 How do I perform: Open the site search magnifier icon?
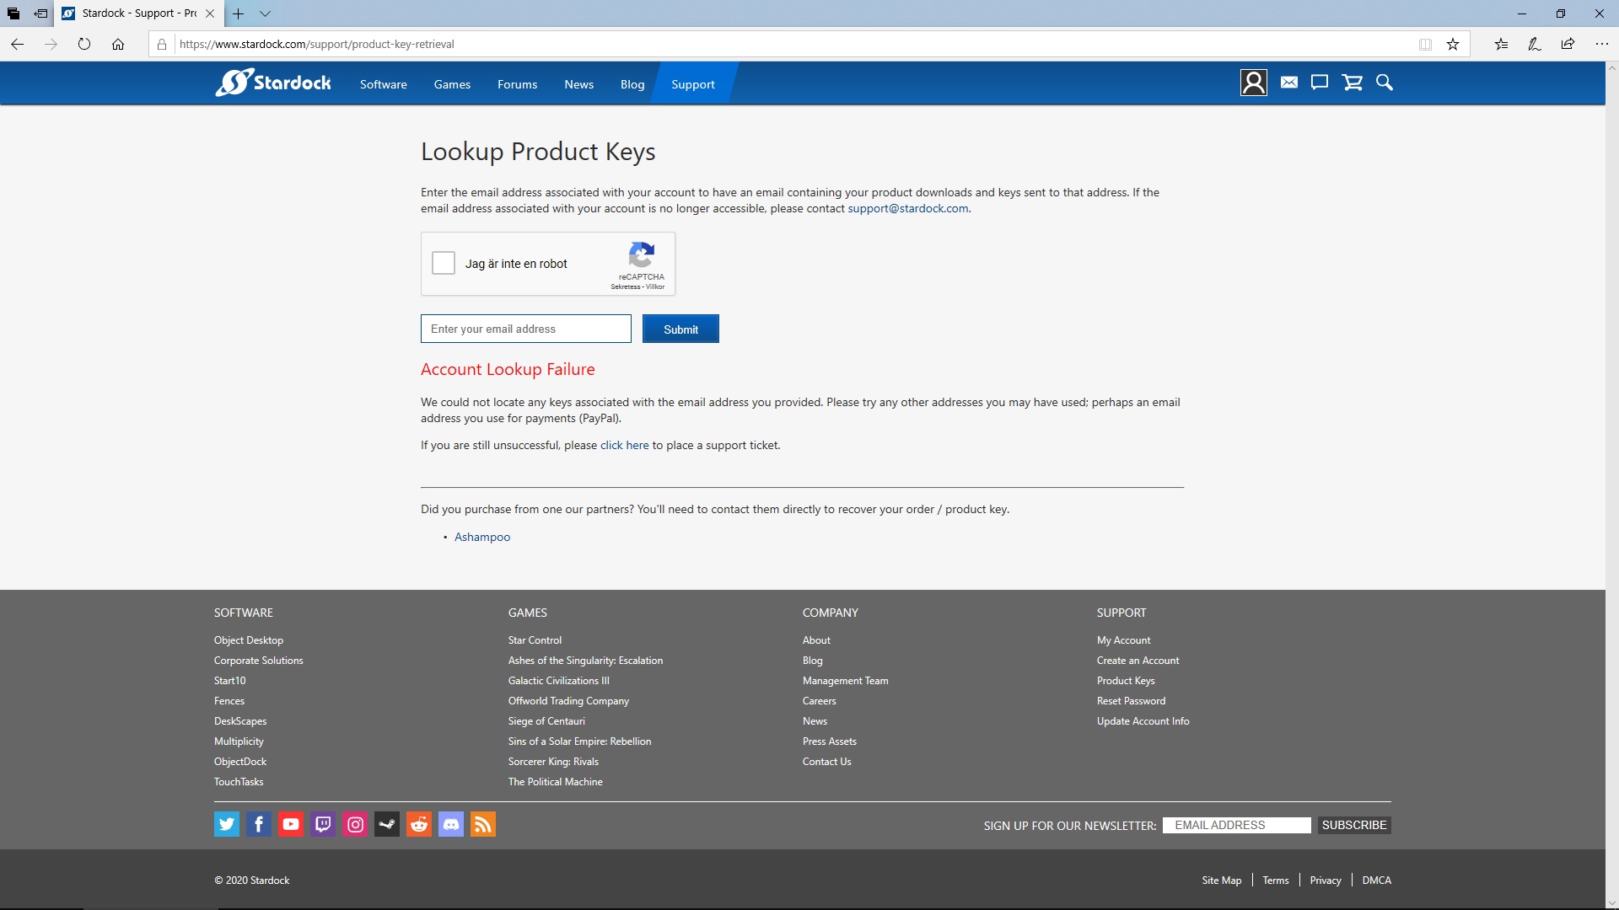[1384, 83]
